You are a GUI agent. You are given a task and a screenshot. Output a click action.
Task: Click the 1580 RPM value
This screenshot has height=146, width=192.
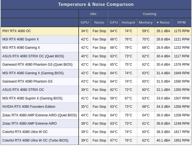[x=182, y=81]
